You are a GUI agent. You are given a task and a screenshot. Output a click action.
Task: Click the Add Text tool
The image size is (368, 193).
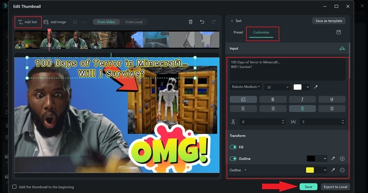[27, 22]
